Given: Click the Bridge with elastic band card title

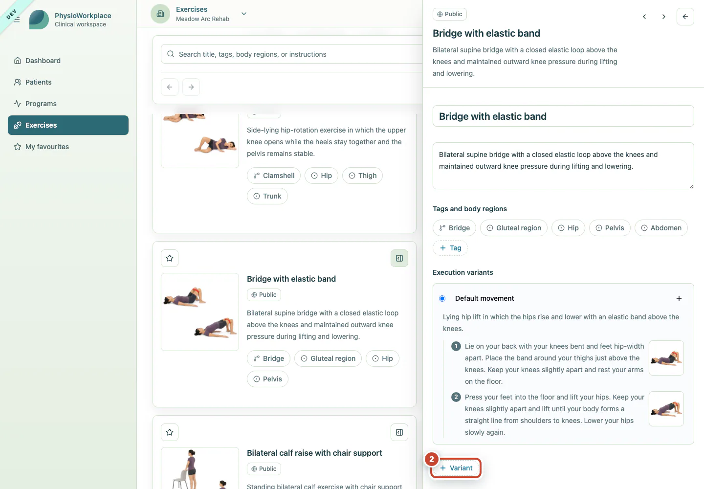Looking at the screenshot, I should tap(291, 279).
